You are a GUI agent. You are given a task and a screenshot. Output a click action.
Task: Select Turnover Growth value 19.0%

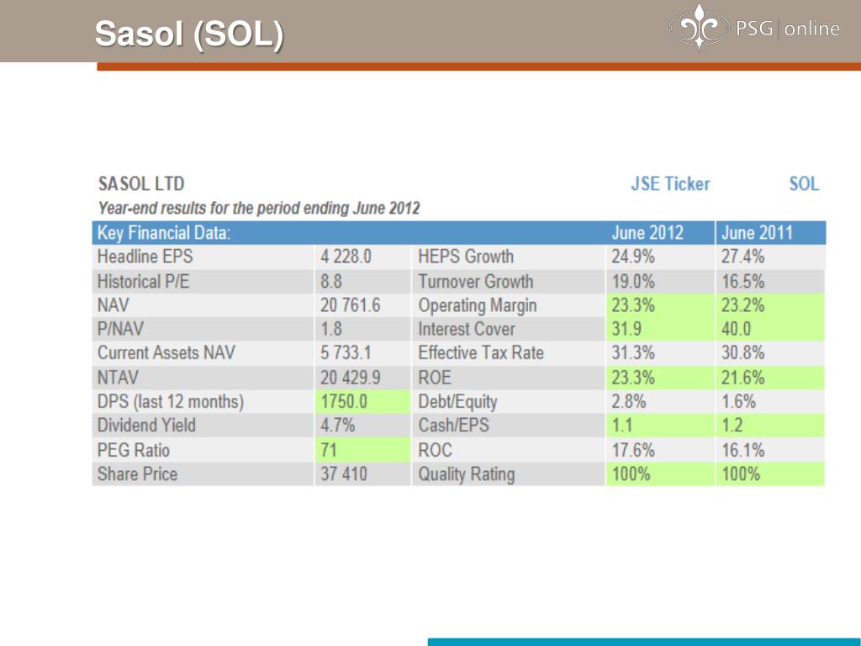click(x=633, y=282)
